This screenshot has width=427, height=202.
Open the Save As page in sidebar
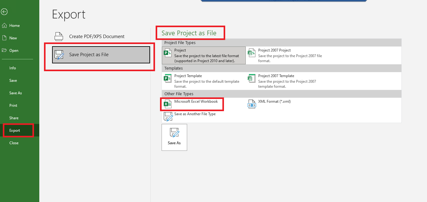tap(20, 93)
